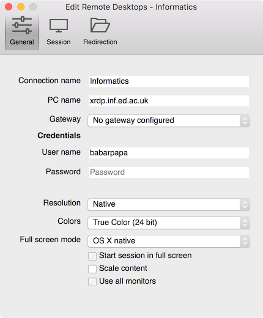Click the Password input field
The width and height of the screenshot is (263, 318).
coord(169,172)
